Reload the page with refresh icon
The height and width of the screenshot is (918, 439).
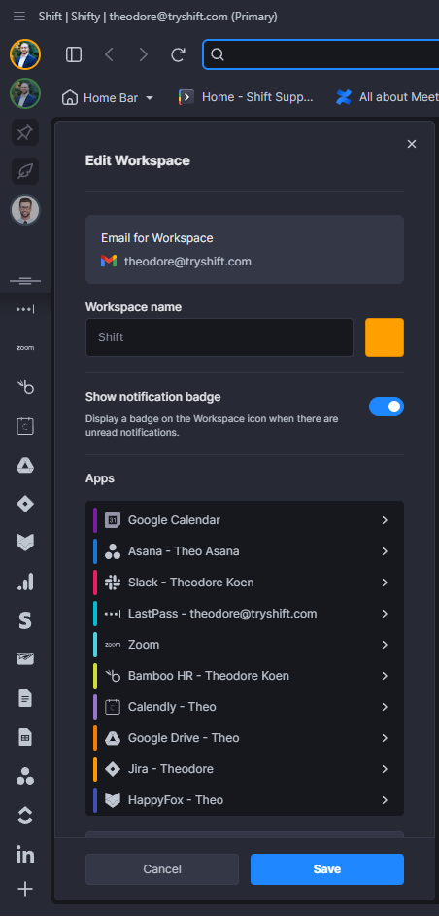coord(178,54)
